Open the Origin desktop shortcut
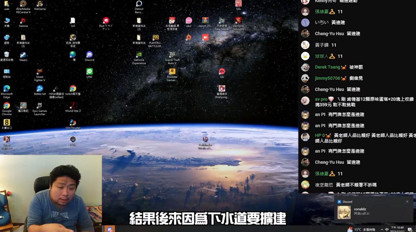The height and width of the screenshot is (232, 416). click(189, 39)
